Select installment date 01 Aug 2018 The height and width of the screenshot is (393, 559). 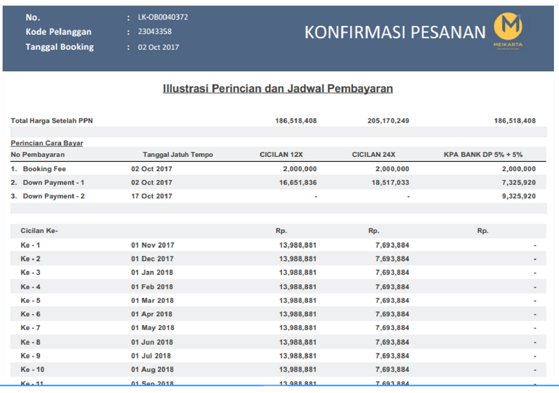tap(152, 369)
